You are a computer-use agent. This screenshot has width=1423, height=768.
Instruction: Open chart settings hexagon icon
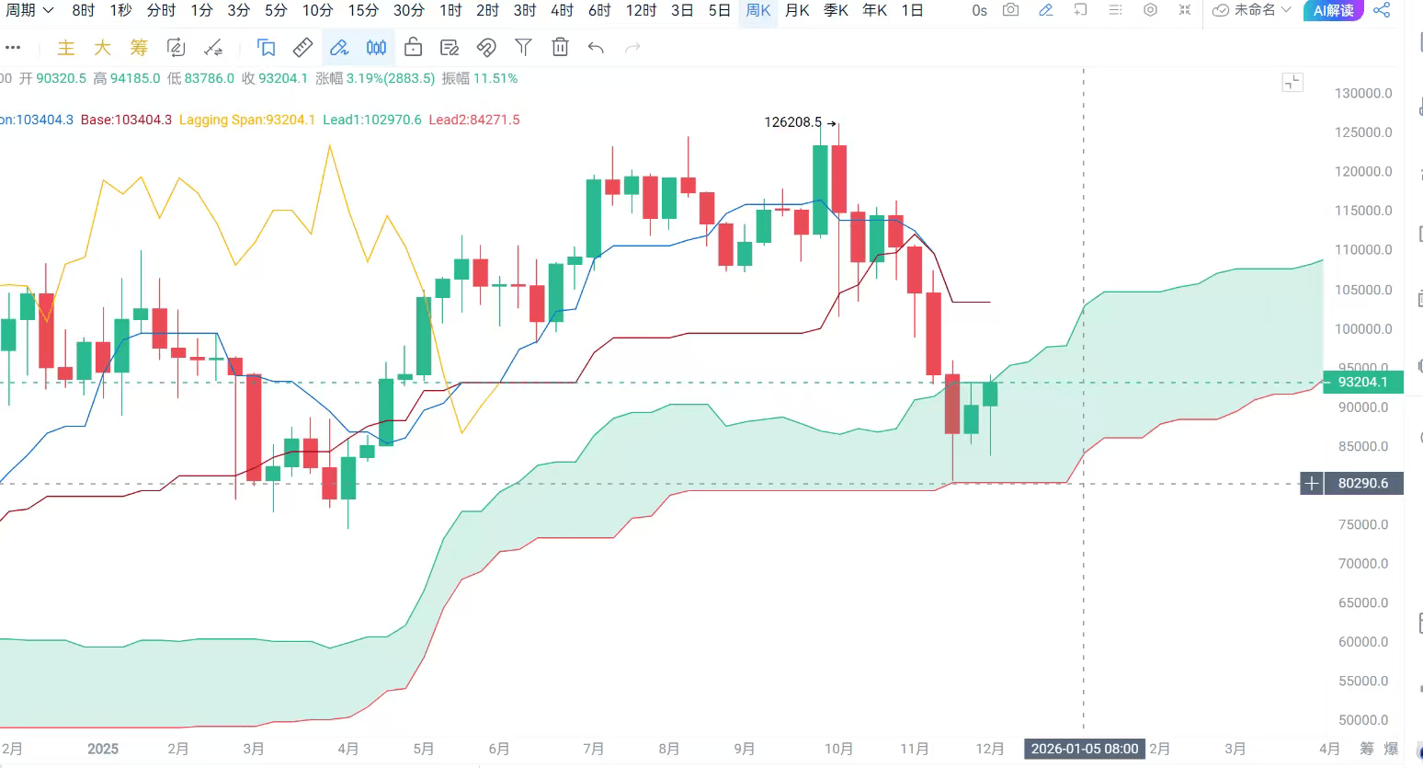point(1150,10)
